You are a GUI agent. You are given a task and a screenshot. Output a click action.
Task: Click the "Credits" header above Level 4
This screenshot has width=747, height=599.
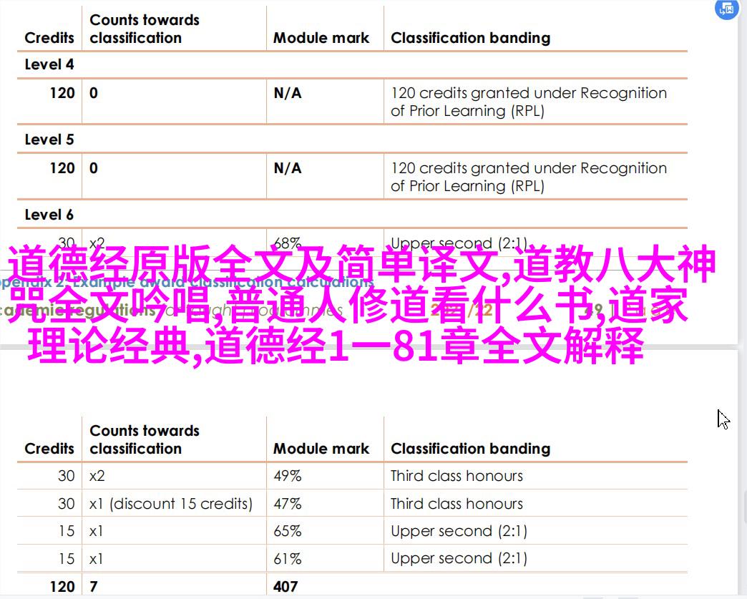pyautogui.click(x=49, y=38)
